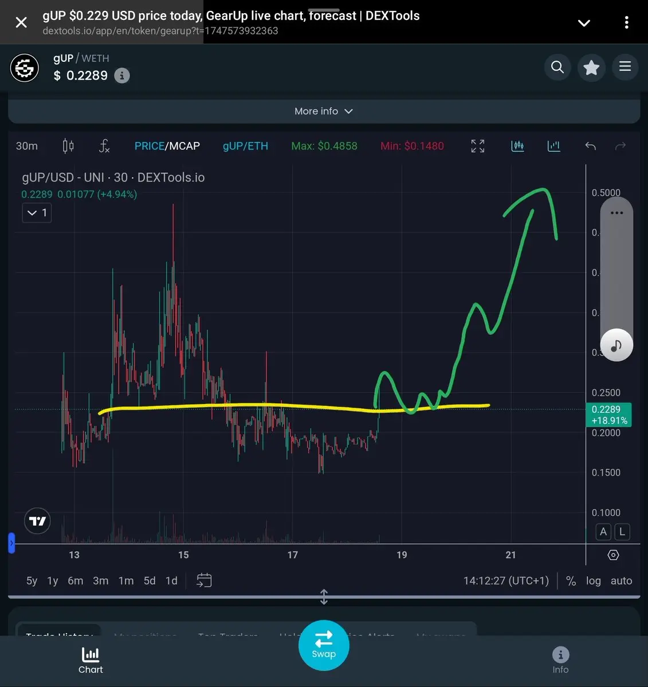Click the TradingView logo badge

point(37,521)
